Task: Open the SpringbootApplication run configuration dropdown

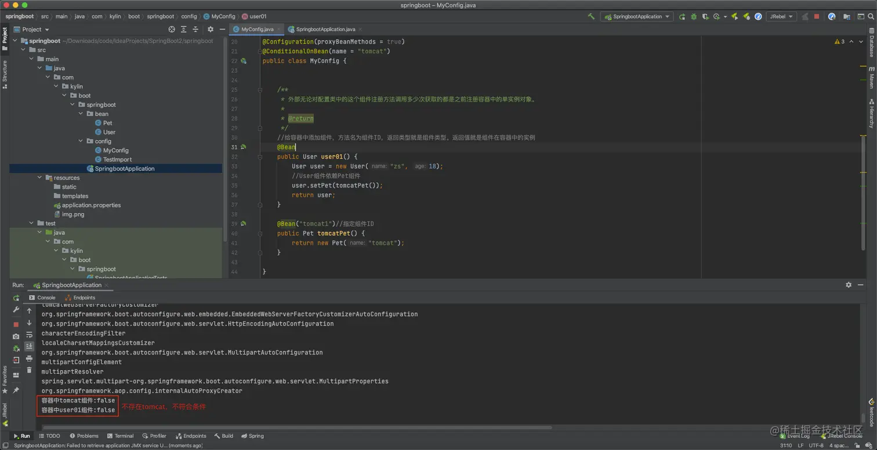Action: [x=636, y=16]
